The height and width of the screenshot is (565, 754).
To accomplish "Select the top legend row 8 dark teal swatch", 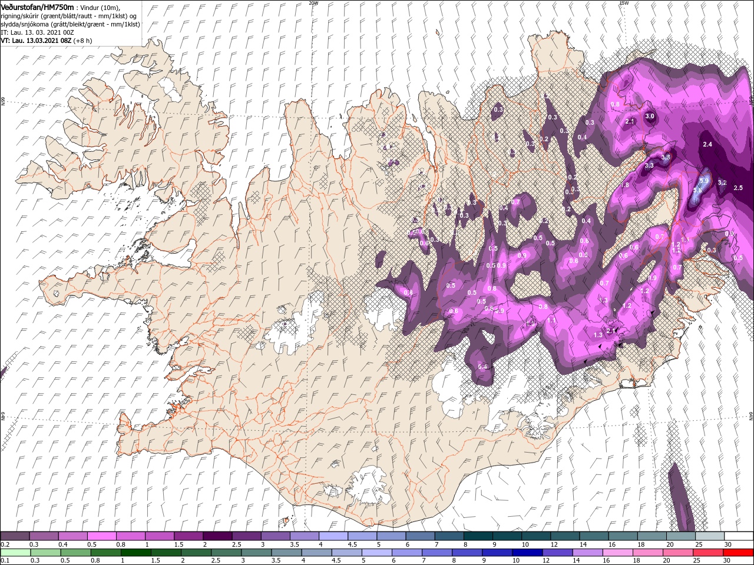I will pos(478,536).
